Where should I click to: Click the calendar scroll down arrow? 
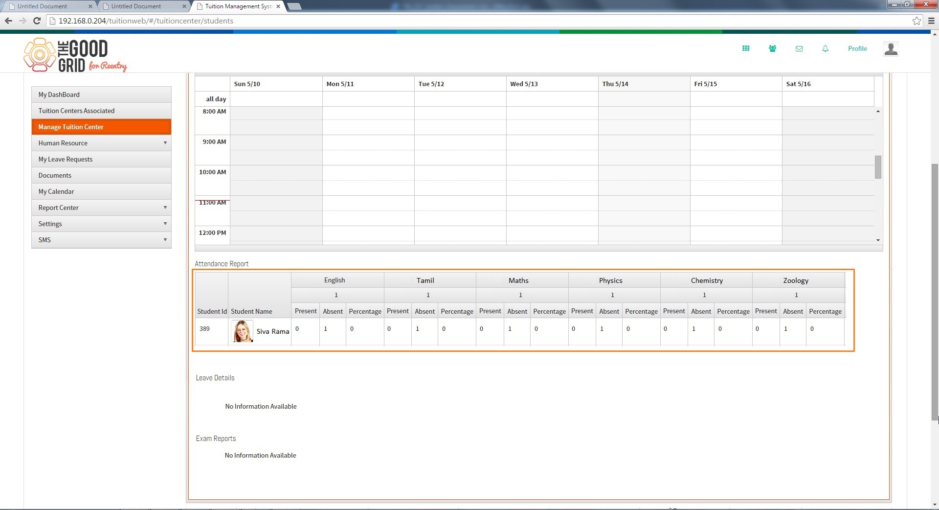pyautogui.click(x=878, y=240)
